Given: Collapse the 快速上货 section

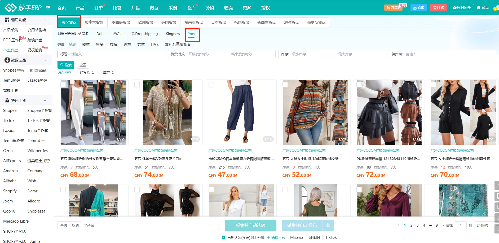Looking at the screenshot, I should (x=45, y=100).
